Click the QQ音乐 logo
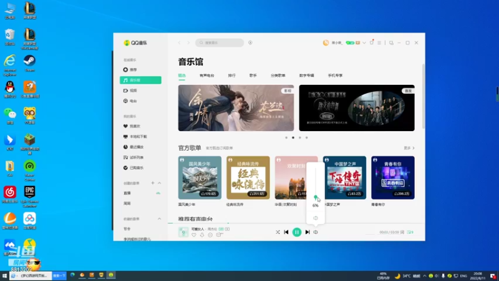The width and height of the screenshot is (499, 281). [x=135, y=42]
